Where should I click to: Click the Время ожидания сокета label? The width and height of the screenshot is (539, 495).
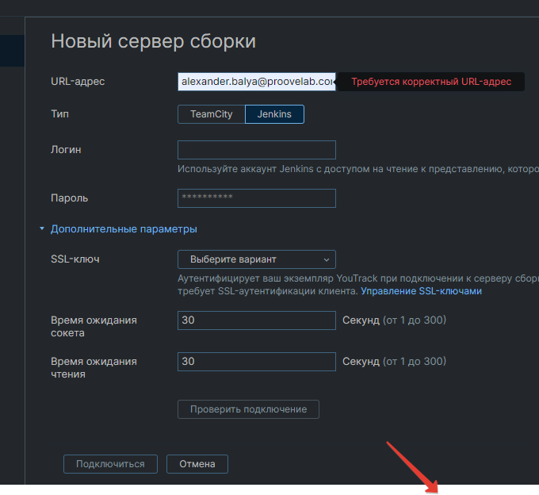click(x=94, y=326)
